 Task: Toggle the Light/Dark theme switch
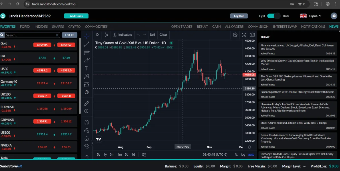click(x=274, y=16)
